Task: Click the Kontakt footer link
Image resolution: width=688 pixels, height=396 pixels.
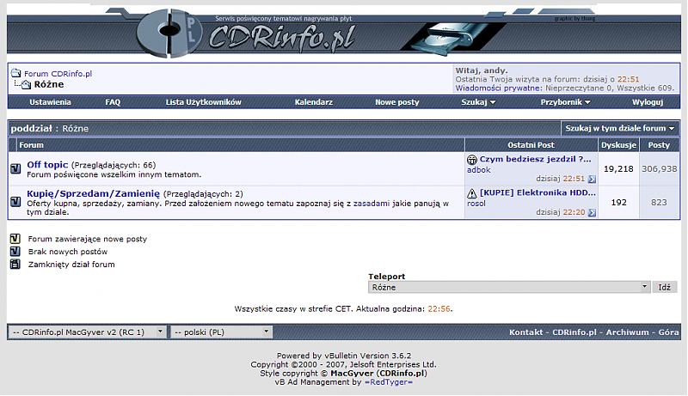Action: (525, 332)
